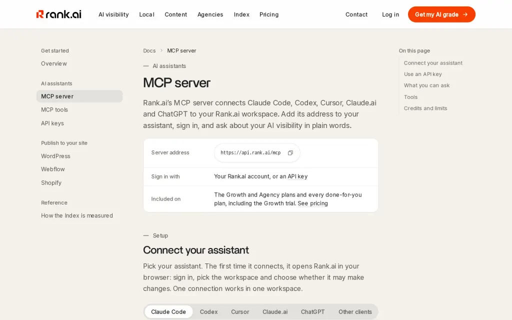The width and height of the screenshot is (512, 320).
Task: Jump to What you can ask section
Action: (x=427, y=85)
